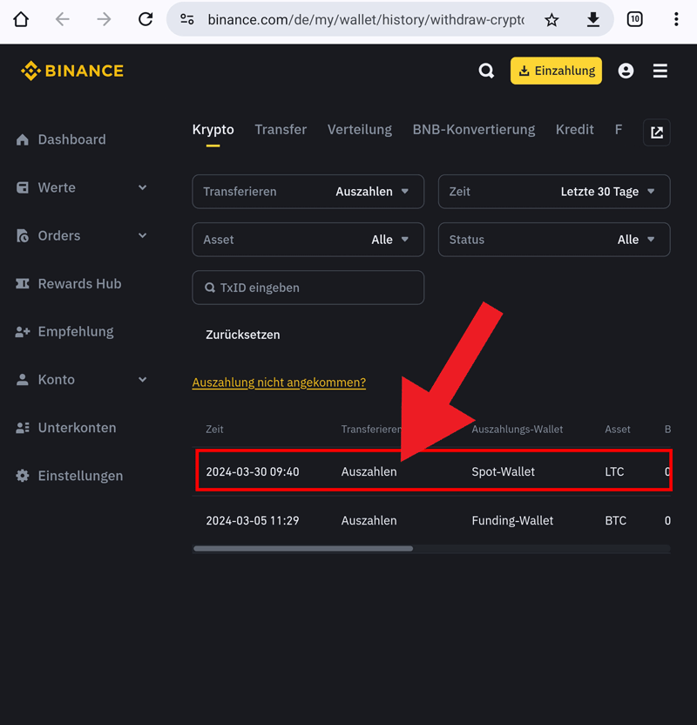
Task: Open Einstellungen via the gear icon
Action: pyautogui.click(x=22, y=476)
